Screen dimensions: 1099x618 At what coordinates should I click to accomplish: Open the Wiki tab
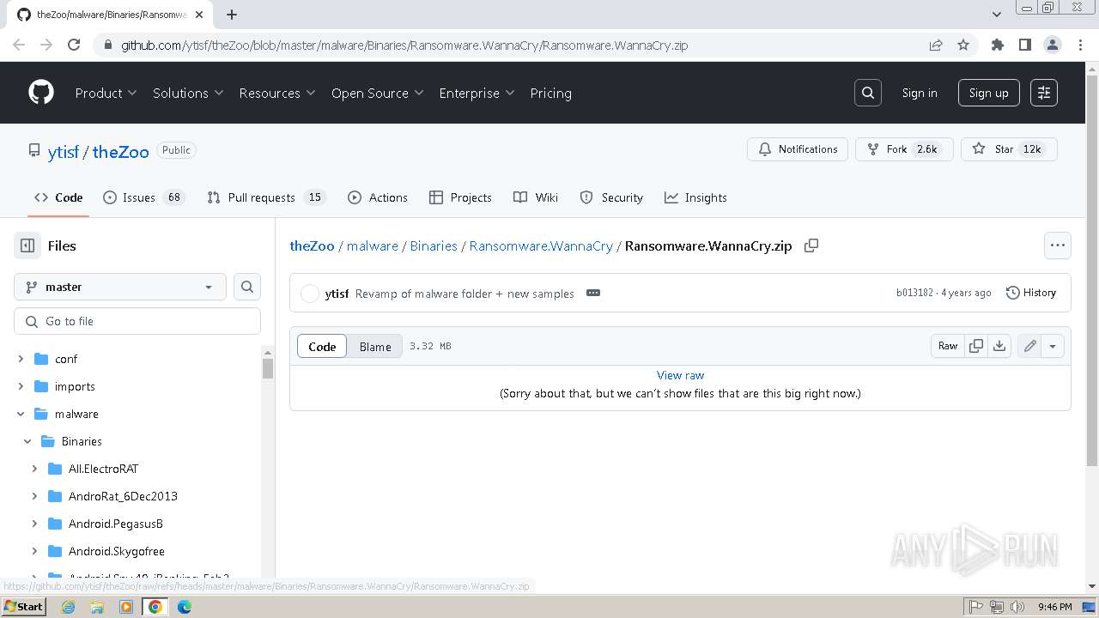(x=536, y=197)
